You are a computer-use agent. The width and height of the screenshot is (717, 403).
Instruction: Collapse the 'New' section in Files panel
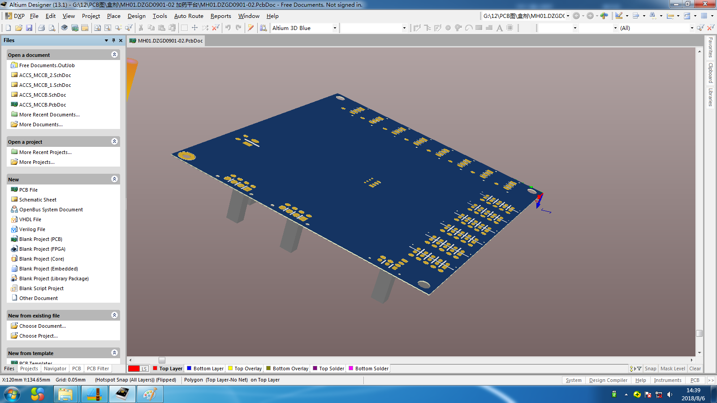114,179
